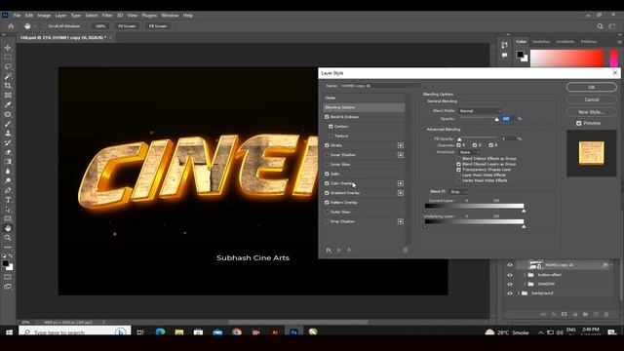Uncheck the Color Overlay checkbox
The height and width of the screenshot is (351, 624).
[x=327, y=183]
